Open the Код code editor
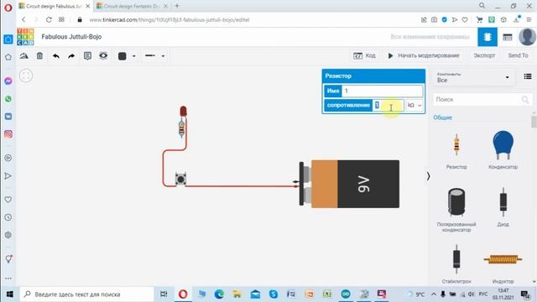Screen dimensions: 537x302 tap(364, 55)
